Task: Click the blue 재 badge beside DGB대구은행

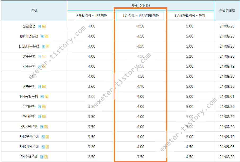Action: pyautogui.click(x=43, y=47)
